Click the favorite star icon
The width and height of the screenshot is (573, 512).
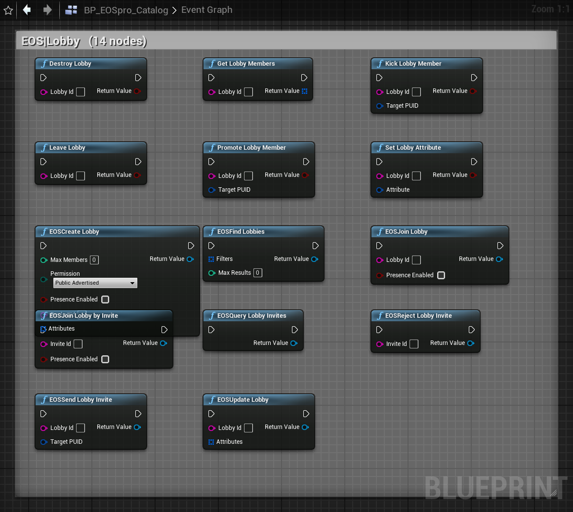8,10
